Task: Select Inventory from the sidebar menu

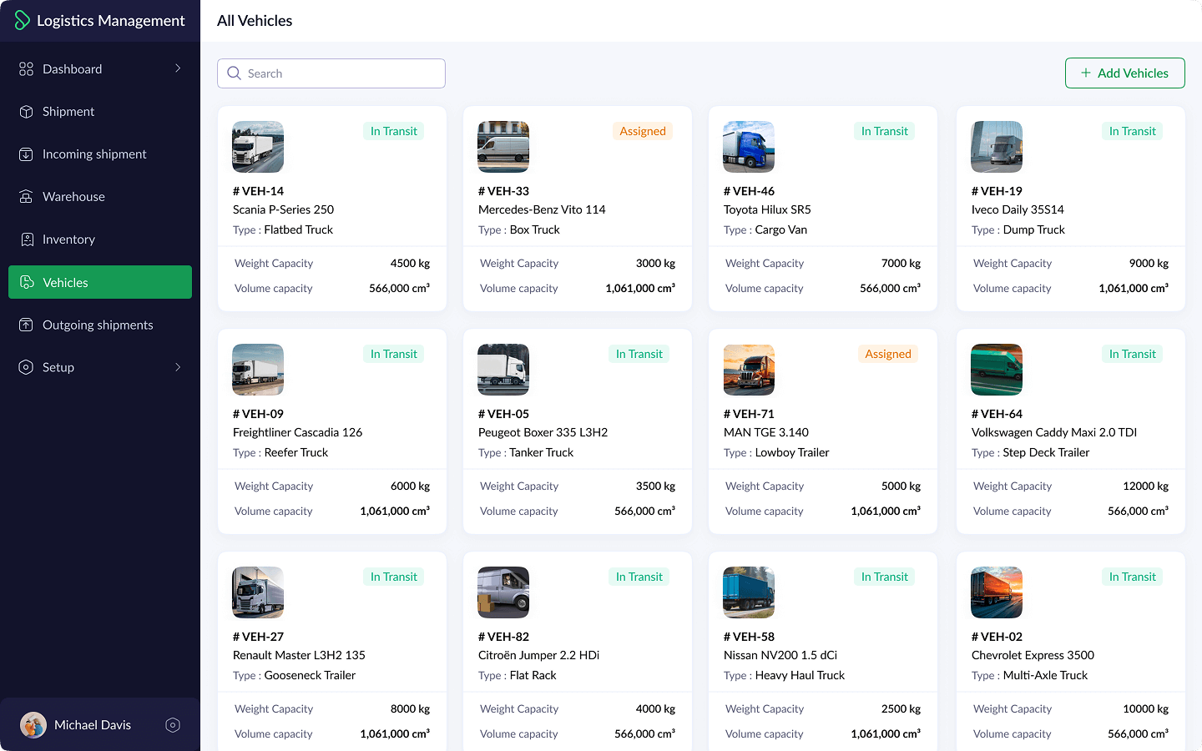Action: pos(68,239)
